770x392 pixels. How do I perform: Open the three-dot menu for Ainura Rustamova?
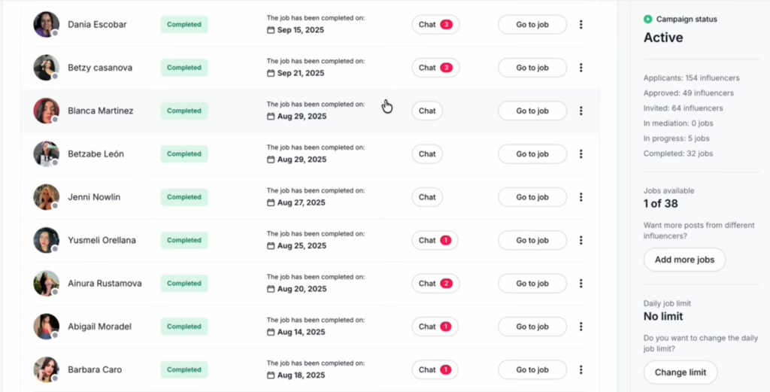click(581, 284)
